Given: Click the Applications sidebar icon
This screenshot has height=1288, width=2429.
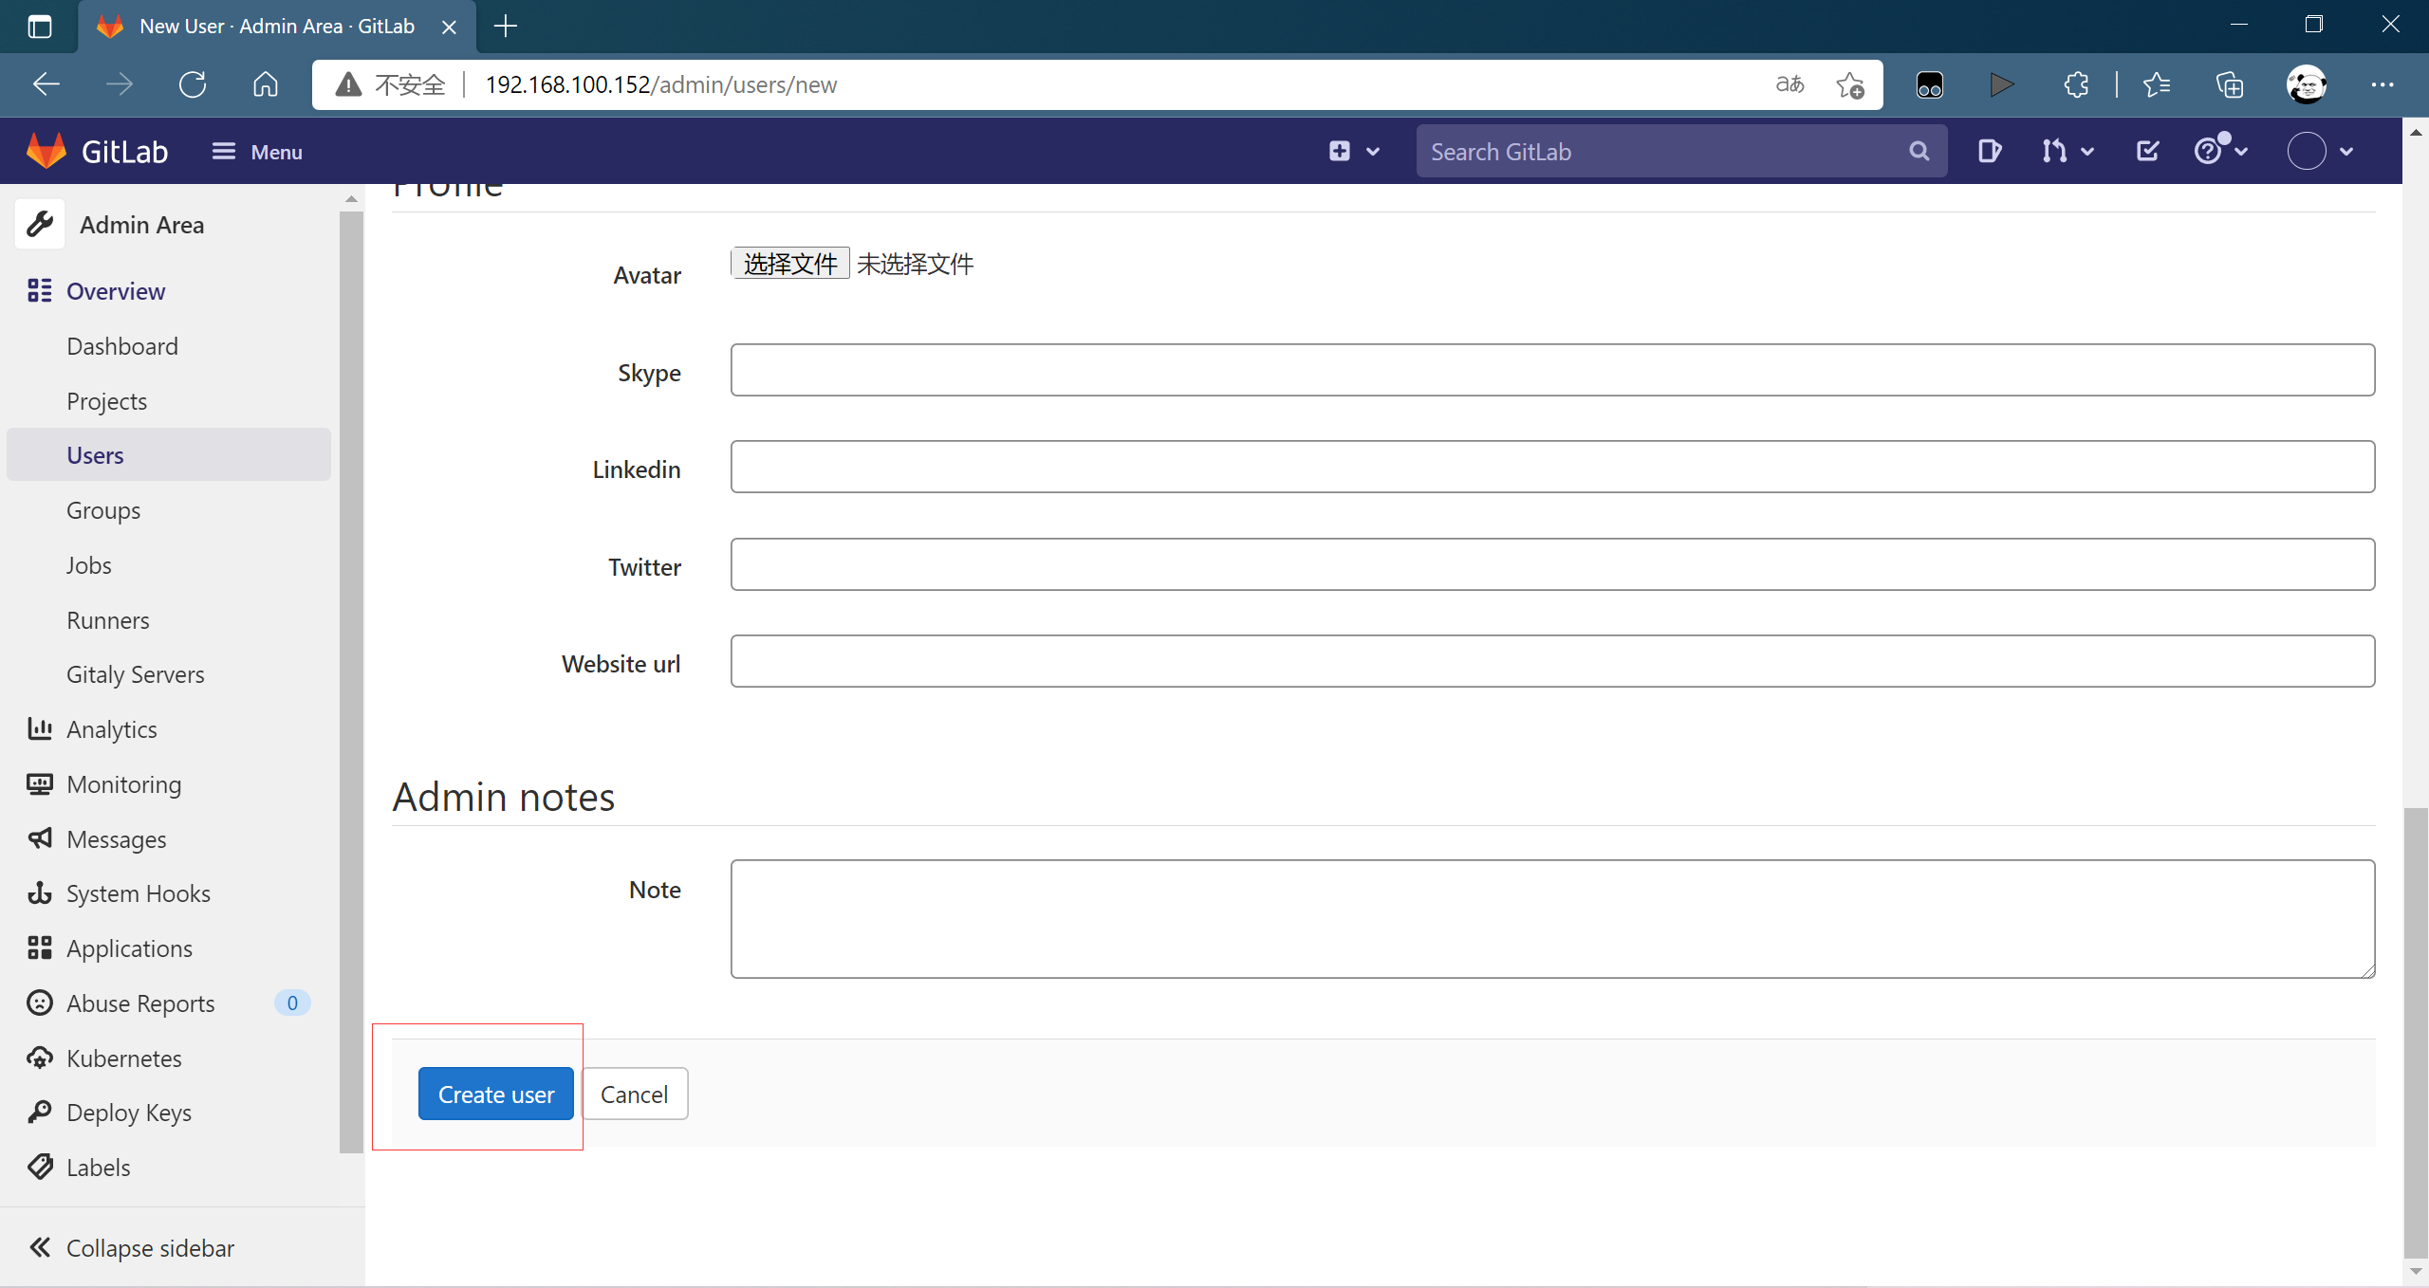Looking at the screenshot, I should 40,948.
